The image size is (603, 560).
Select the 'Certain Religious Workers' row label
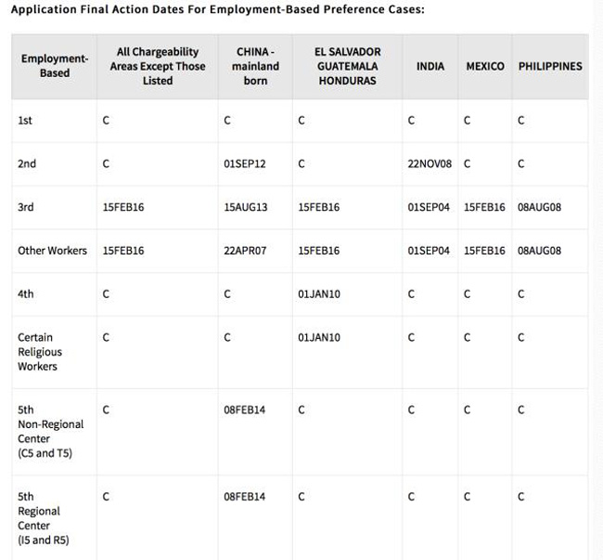pyautogui.click(x=40, y=352)
